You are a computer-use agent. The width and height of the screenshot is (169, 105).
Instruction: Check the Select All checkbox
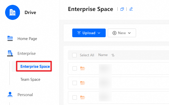point(75,55)
